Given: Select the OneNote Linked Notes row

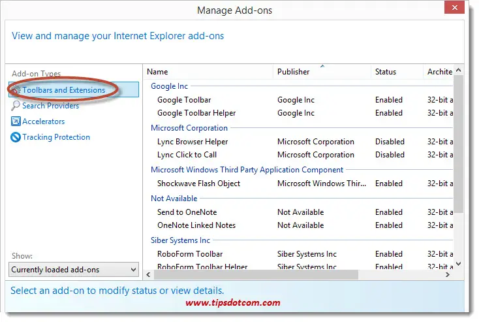Looking at the screenshot, I should [x=298, y=225].
